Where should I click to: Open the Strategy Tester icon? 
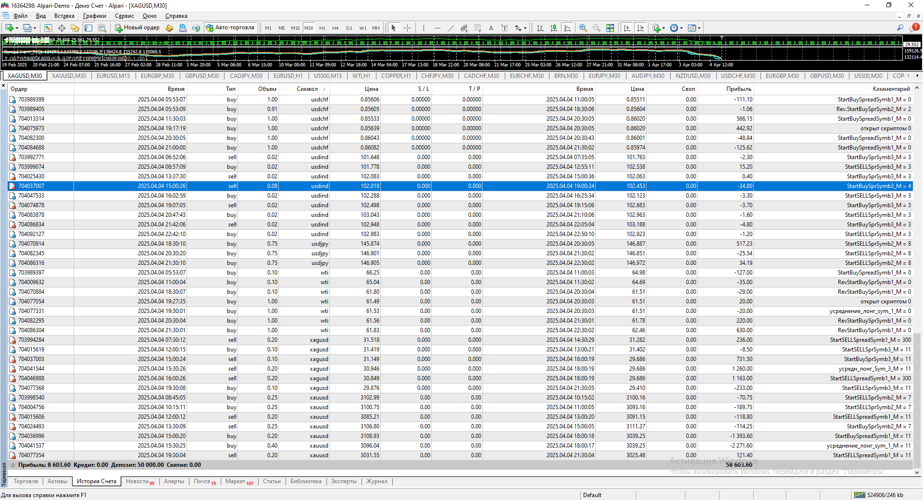click(x=102, y=28)
